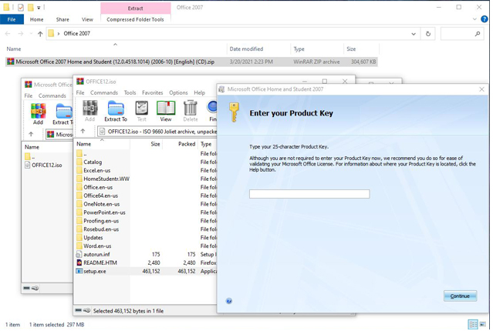
Task: Click the OFFICE12.iso archive path field
Action: click(x=157, y=132)
